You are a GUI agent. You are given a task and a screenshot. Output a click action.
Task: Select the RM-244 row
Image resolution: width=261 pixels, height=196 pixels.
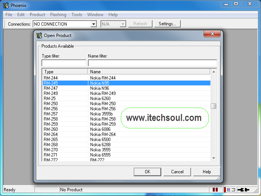126,78
